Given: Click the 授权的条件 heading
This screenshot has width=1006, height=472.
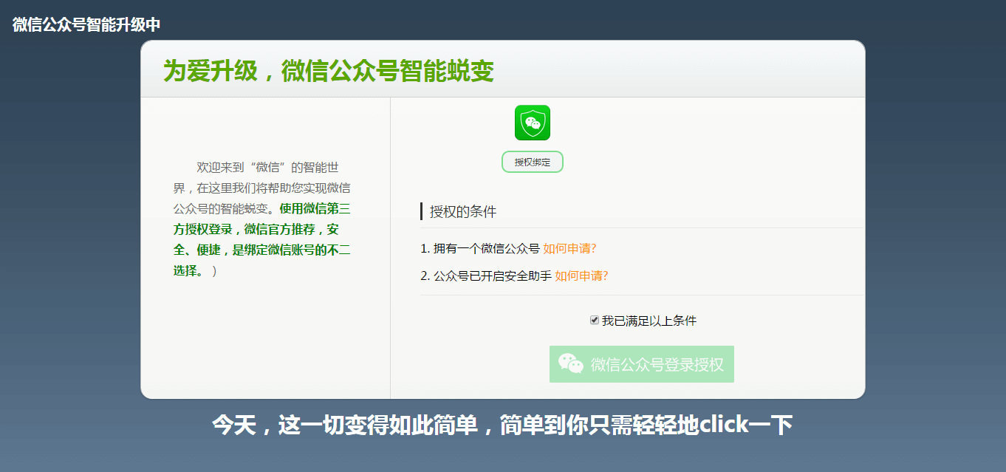Looking at the screenshot, I should (x=463, y=212).
